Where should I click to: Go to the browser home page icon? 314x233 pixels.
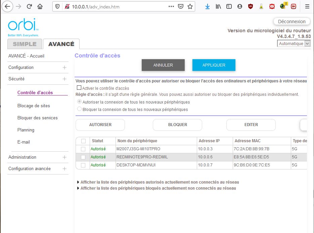pos(40,6)
